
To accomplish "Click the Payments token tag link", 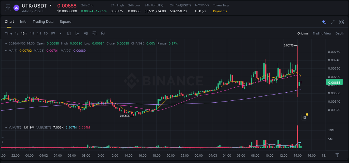I will click(220, 11).
